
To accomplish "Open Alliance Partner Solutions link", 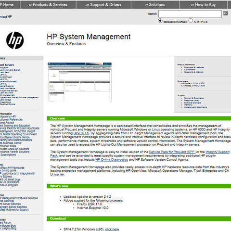I will pyautogui.click(x=14, y=152).
